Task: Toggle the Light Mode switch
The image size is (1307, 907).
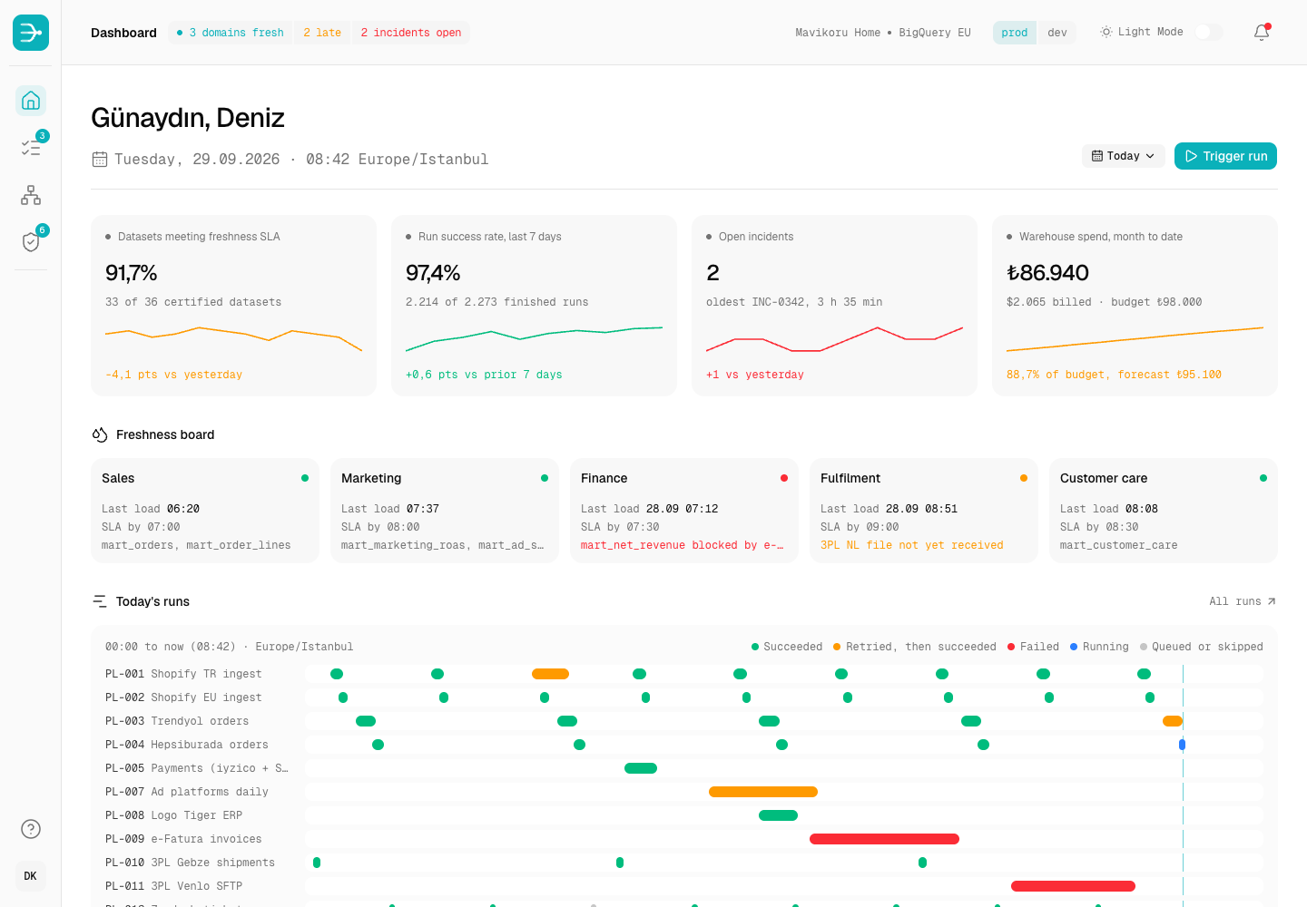Action: pos(1209,33)
